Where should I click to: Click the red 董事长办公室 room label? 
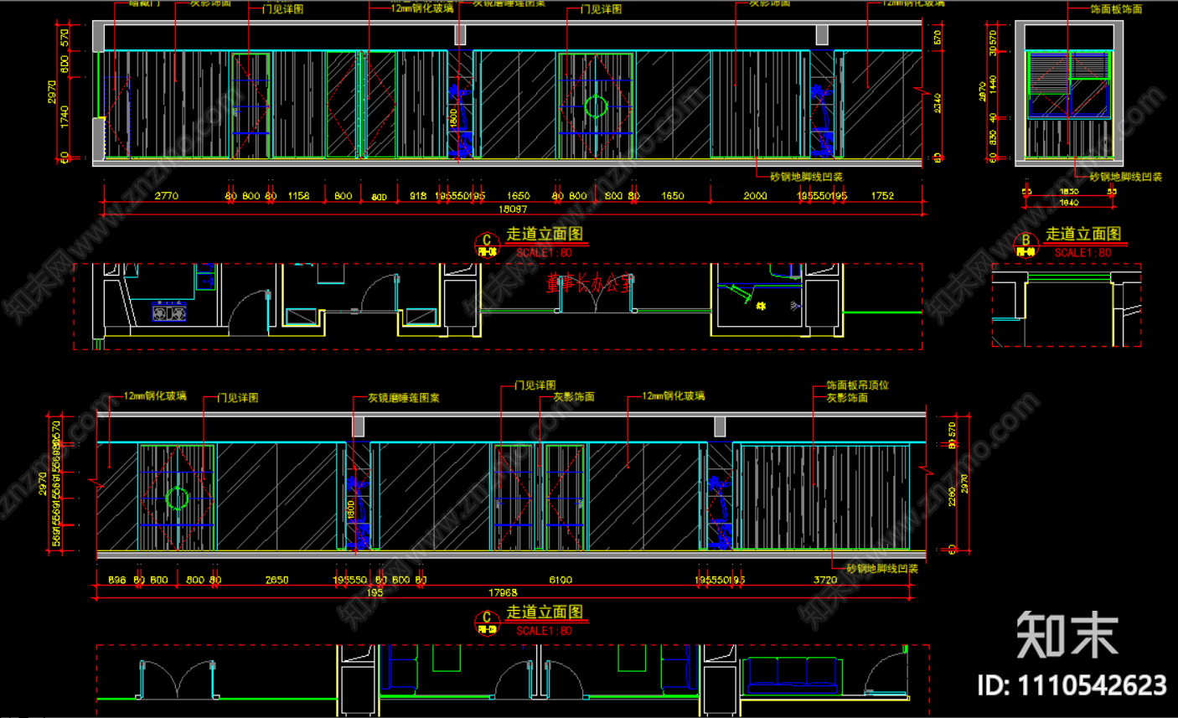pos(590,283)
